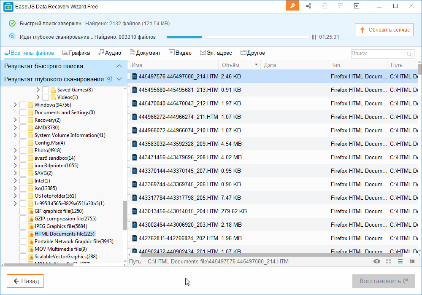Check the ScalableVectorGraphics(288) checkbox

coord(23,257)
